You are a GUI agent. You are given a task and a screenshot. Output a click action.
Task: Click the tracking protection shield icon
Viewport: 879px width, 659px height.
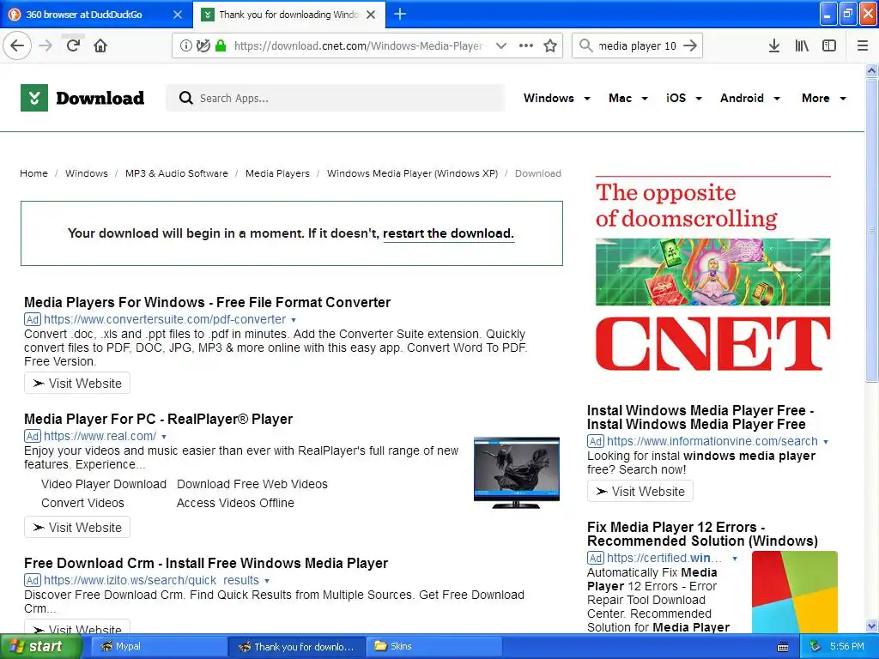click(203, 46)
